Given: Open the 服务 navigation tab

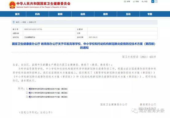Looking at the screenshot, I should 105,14.
